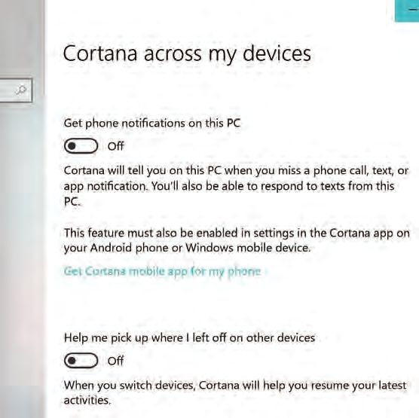Viewport: 419px width, 418px height.
Task: Click the sentence about resuming your latest activities
Action: [x=235, y=392]
